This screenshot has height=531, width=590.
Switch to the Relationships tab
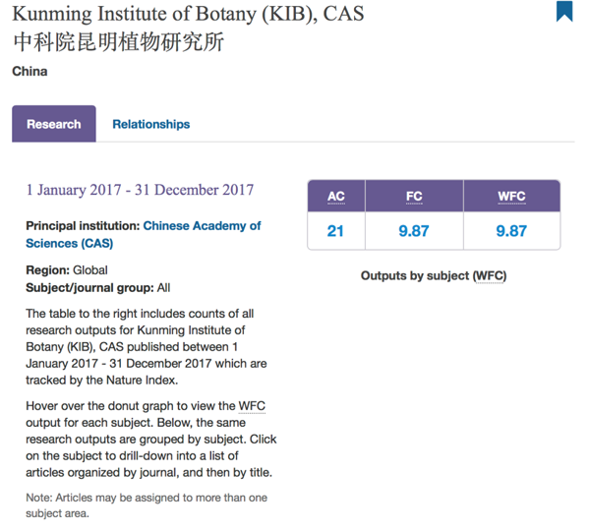click(151, 124)
